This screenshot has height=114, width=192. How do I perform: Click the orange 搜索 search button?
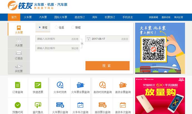coord(107,66)
